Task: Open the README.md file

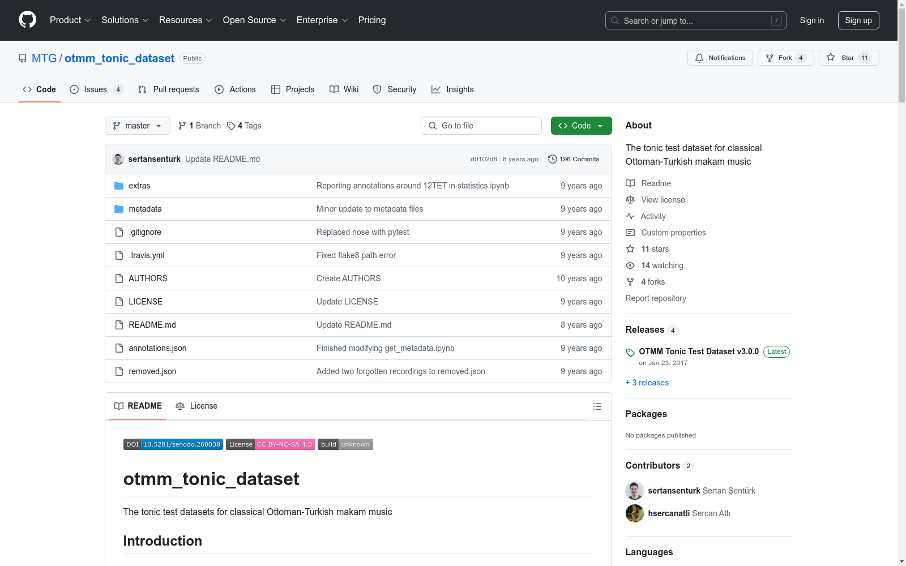Action: [152, 325]
